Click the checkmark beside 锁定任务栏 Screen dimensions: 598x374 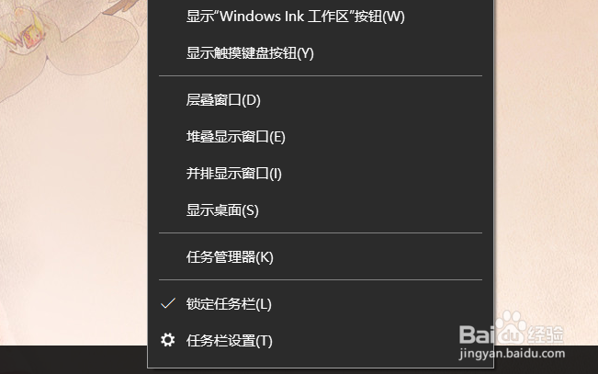coord(168,304)
